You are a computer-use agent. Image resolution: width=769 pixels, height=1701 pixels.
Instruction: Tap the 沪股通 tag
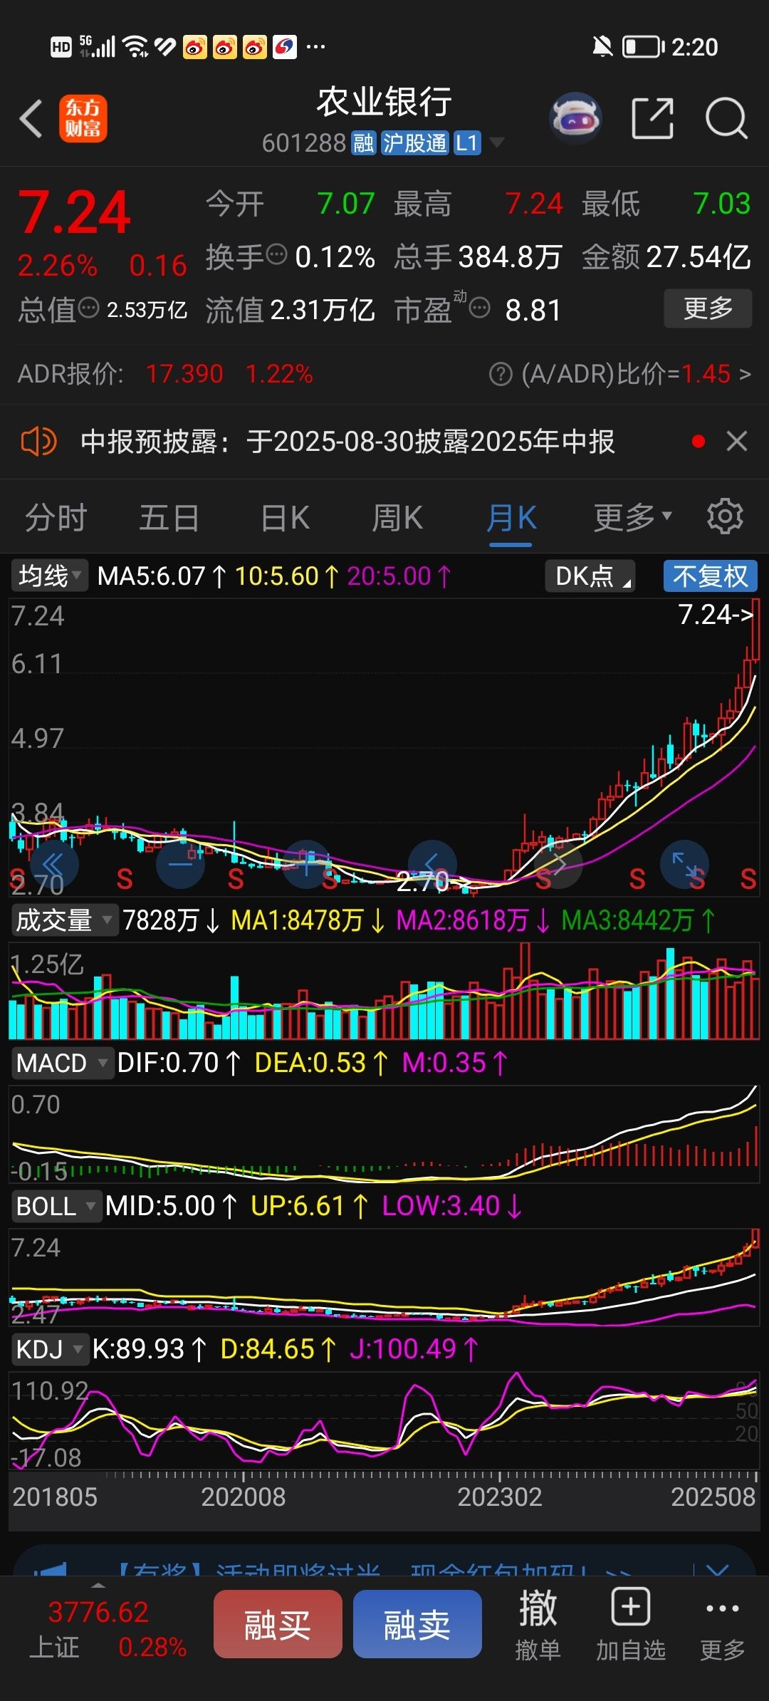(x=414, y=143)
